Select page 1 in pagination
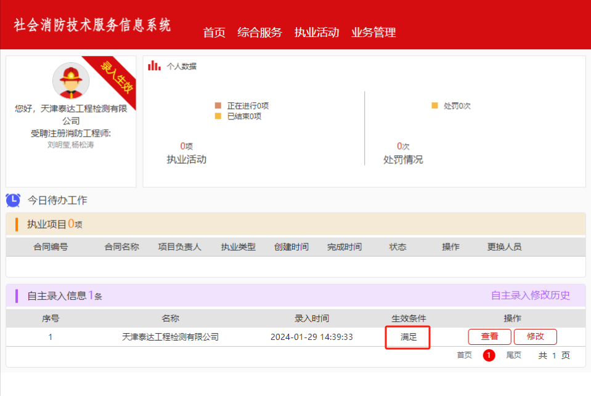Screen dimensions: 591x396 click(x=489, y=355)
